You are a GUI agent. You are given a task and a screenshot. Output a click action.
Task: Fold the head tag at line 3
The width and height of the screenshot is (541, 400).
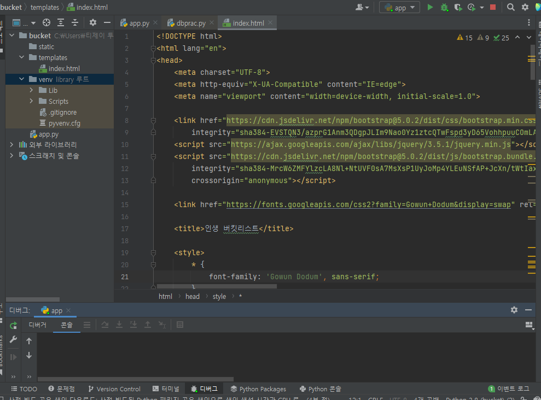(153, 60)
